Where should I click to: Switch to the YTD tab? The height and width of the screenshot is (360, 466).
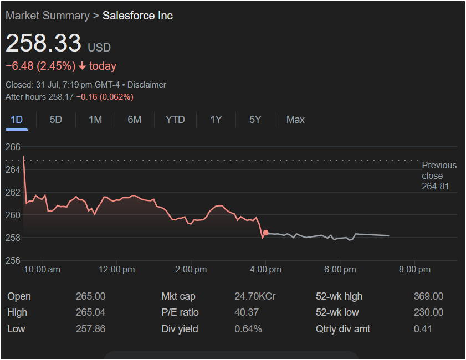click(x=175, y=120)
